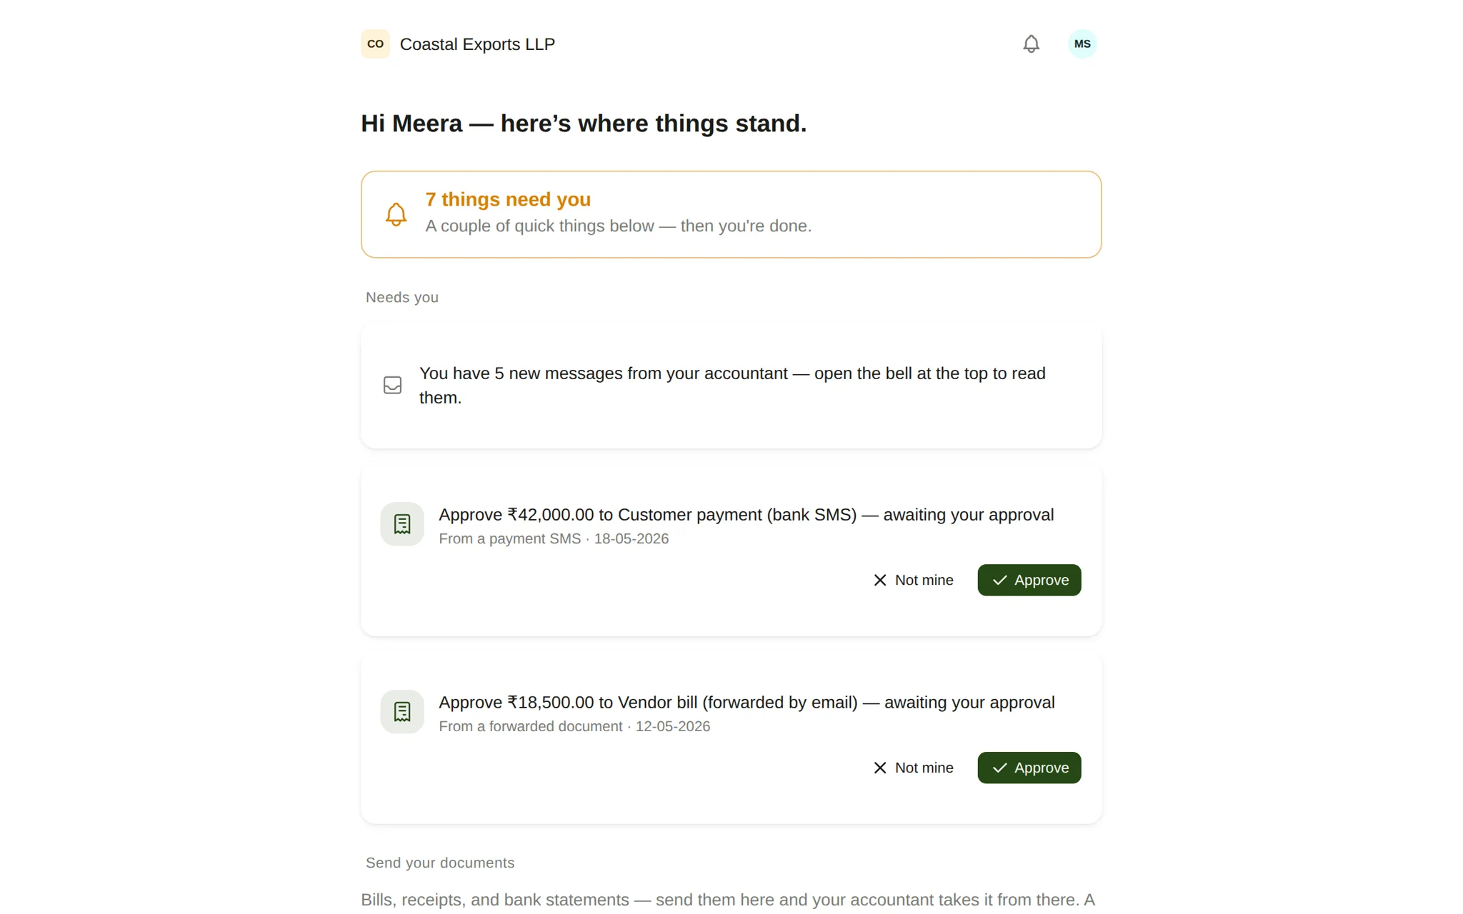Viewport: 1463px width, 914px height.
Task: Approve the ₹18,500.00 vendor bill
Action: pyautogui.click(x=1029, y=768)
